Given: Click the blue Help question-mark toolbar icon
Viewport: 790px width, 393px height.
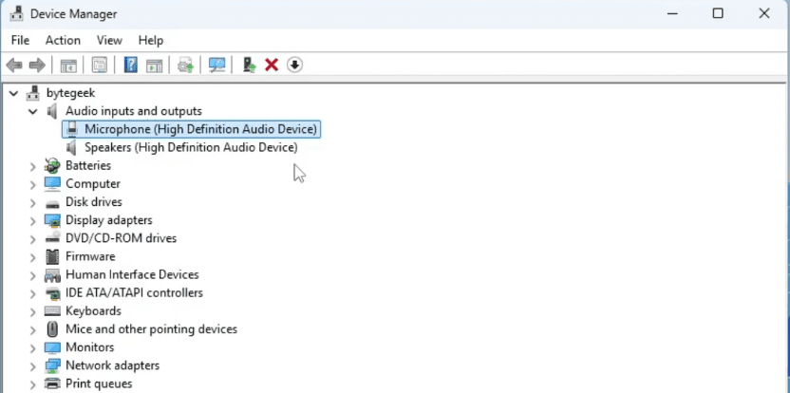Looking at the screenshot, I should (x=131, y=65).
